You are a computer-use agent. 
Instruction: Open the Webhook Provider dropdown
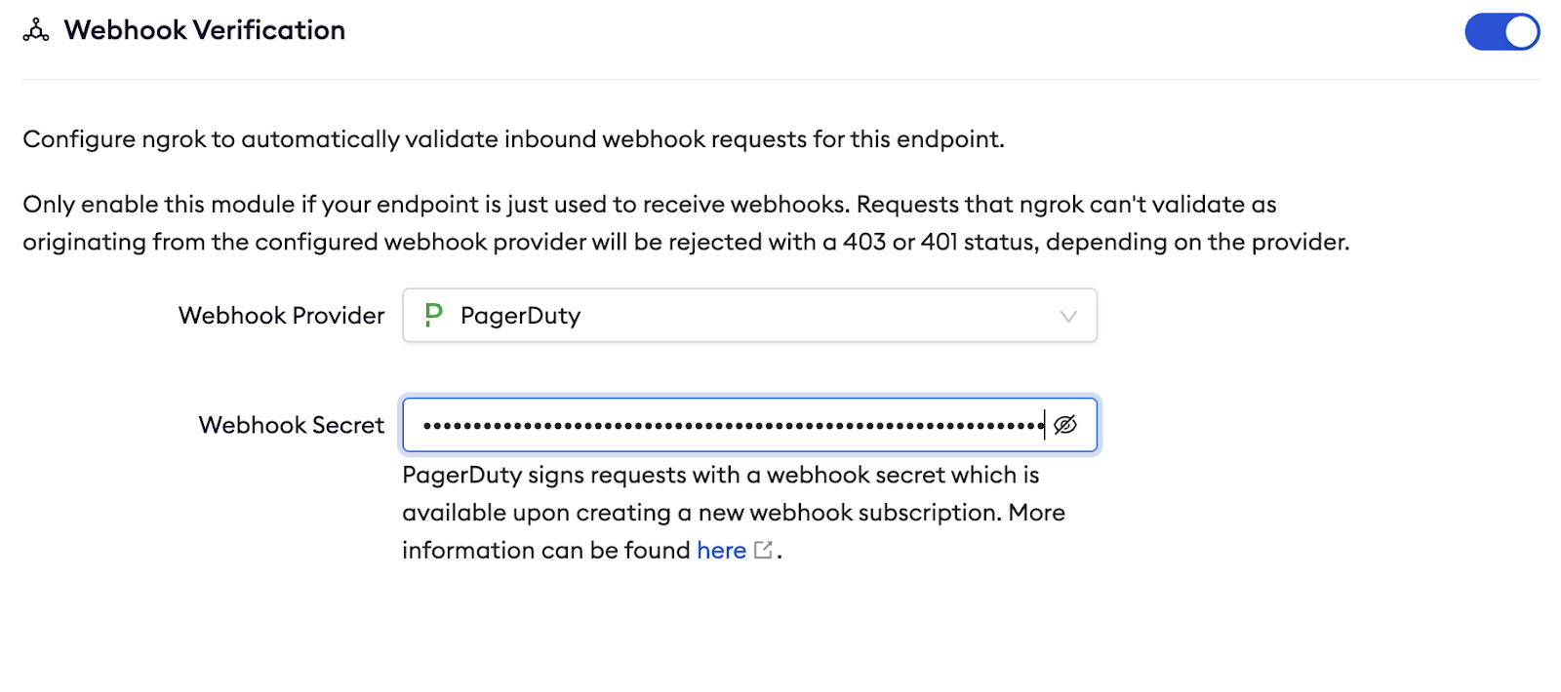click(x=748, y=316)
